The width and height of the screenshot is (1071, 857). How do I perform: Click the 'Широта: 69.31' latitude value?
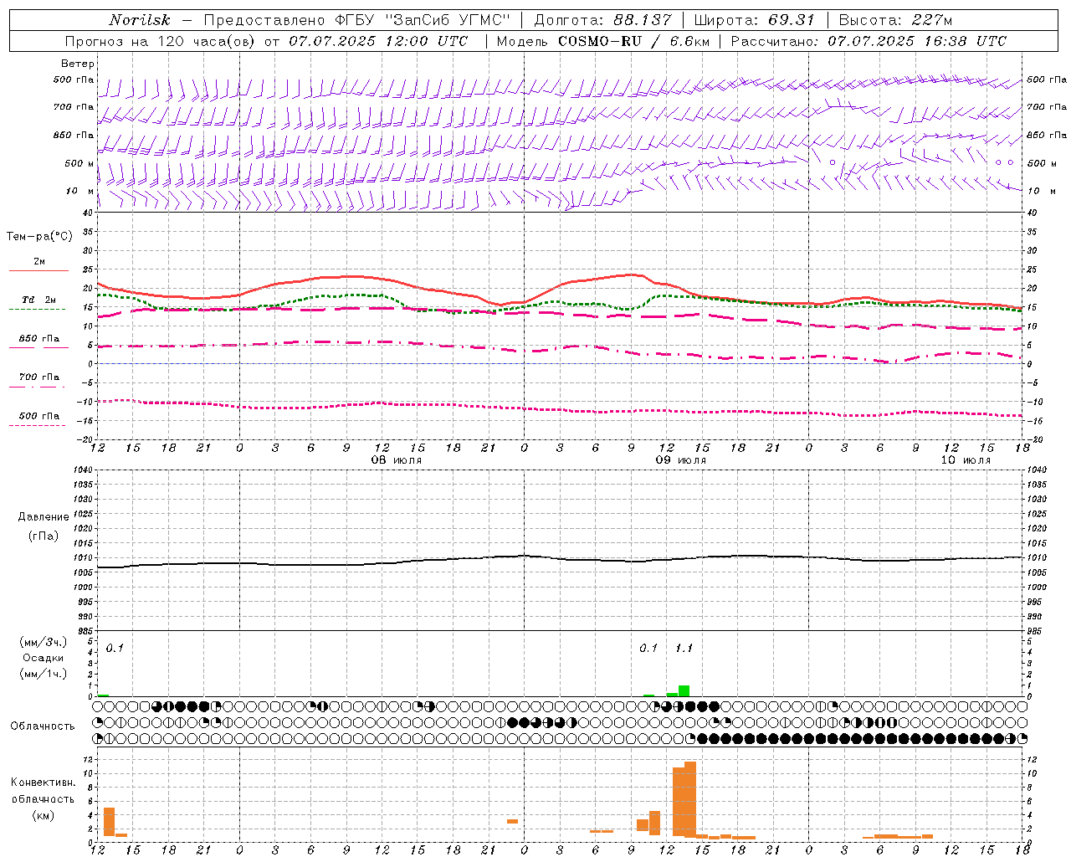coord(754,20)
